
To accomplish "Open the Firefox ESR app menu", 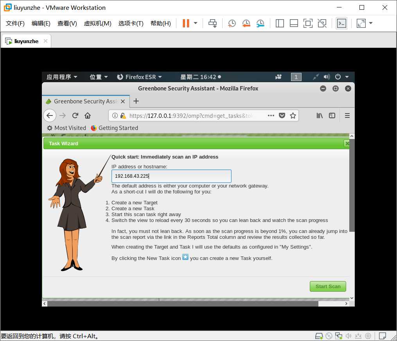I will (139, 77).
